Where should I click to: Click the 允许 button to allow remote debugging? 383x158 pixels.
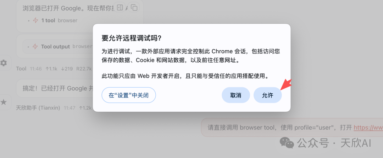(267, 95)
